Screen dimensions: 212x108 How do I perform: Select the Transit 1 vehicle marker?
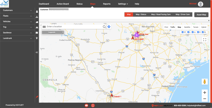point(112,95)
